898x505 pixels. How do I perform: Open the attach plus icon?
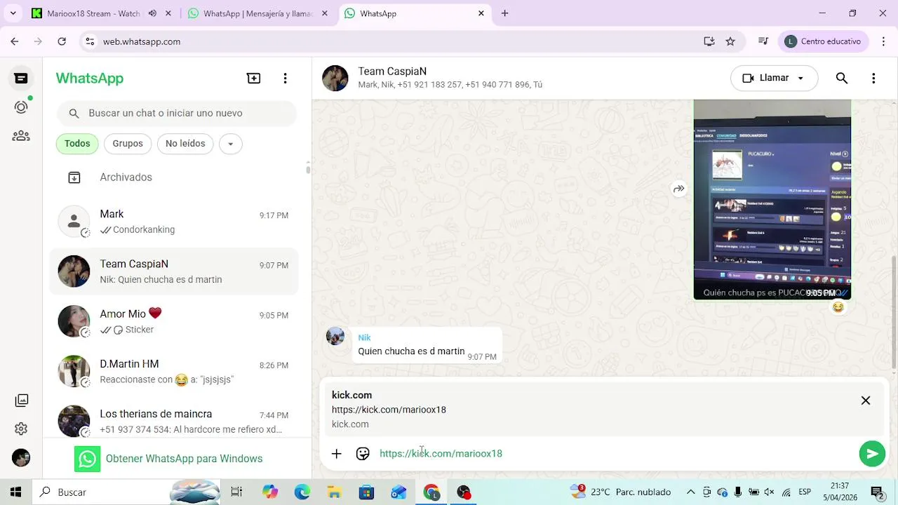337,454
